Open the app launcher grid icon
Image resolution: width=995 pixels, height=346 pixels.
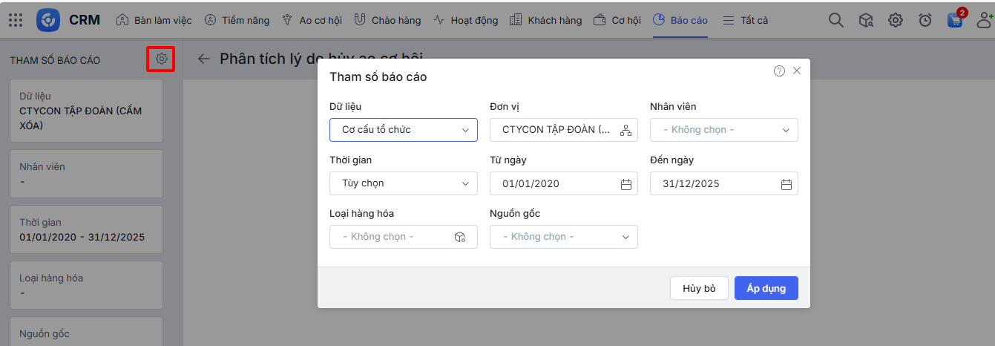coord(15,20)
